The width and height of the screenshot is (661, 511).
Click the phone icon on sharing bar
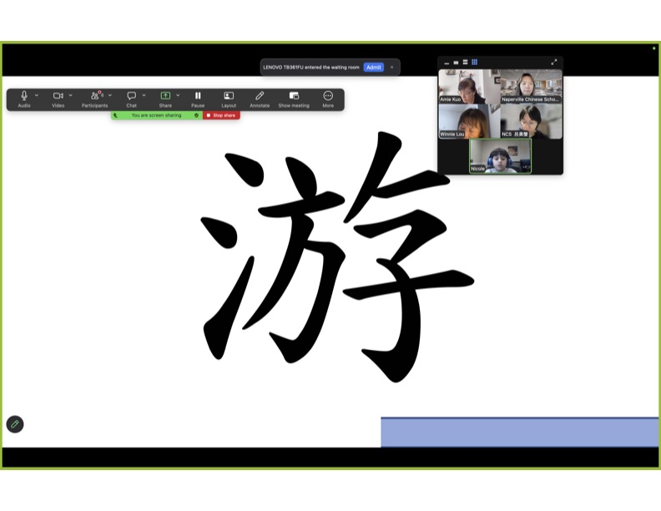pos(115,115)
